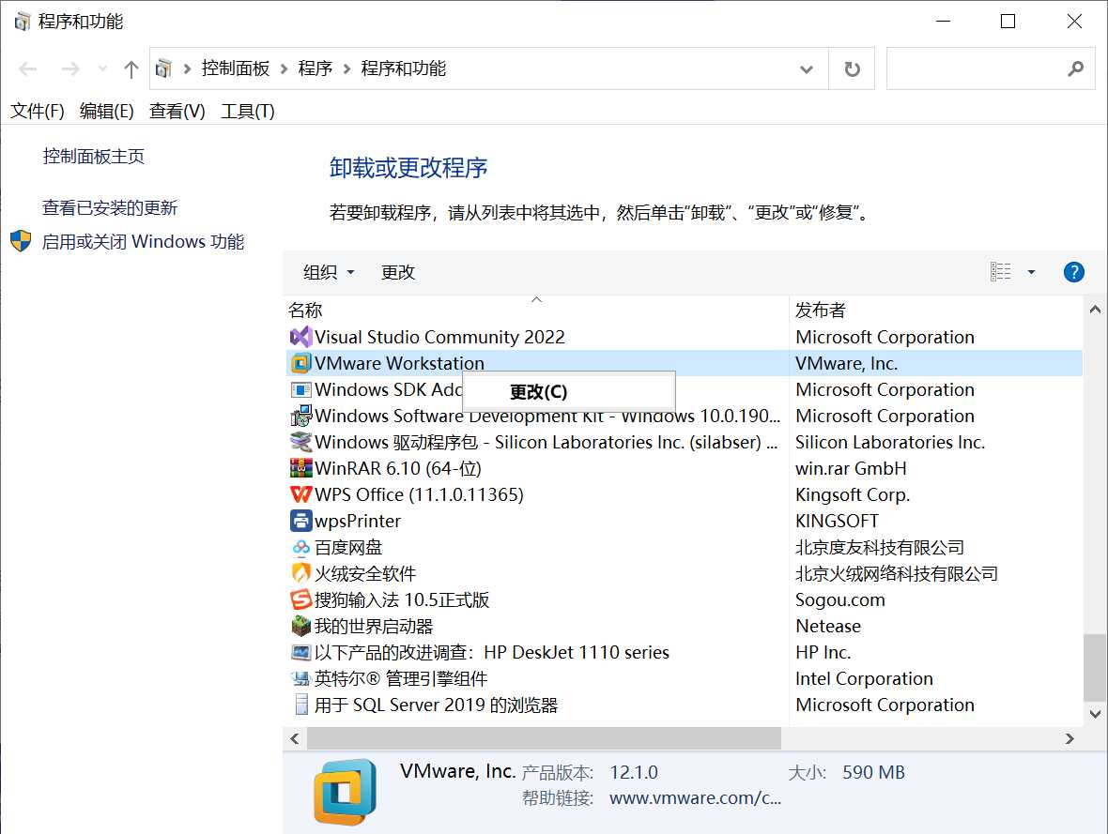Click the Netease publisher cell

coord(828,627)
